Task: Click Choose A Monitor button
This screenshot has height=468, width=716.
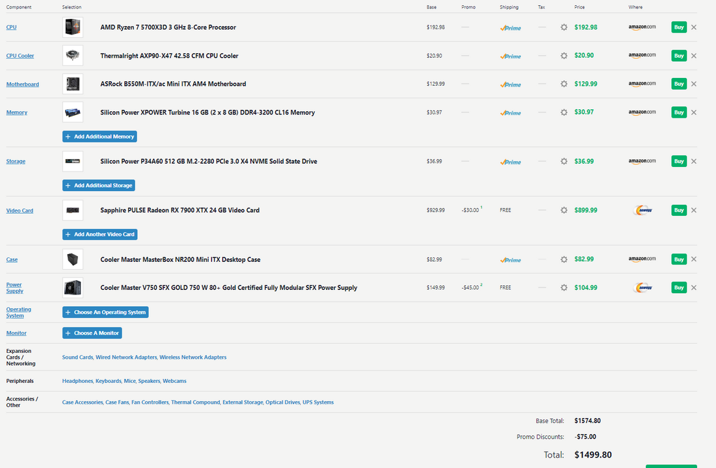Action: pyautogui.click(x=92, y=333)
